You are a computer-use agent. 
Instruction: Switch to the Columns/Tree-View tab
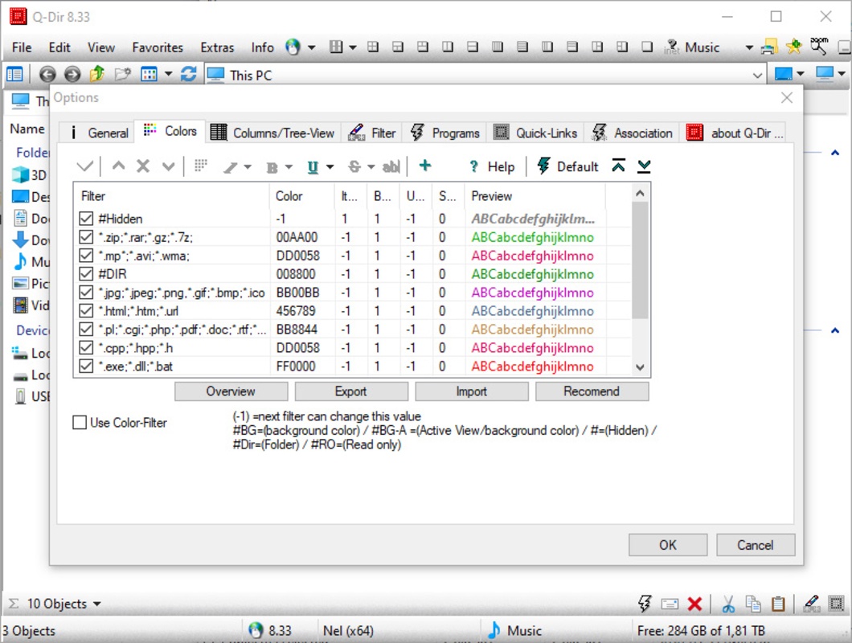(272, 133)
